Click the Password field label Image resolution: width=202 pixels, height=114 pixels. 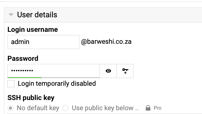(23, 59)
